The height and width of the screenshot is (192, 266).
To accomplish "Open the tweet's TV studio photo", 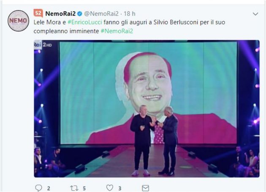I will click(147, 108).
